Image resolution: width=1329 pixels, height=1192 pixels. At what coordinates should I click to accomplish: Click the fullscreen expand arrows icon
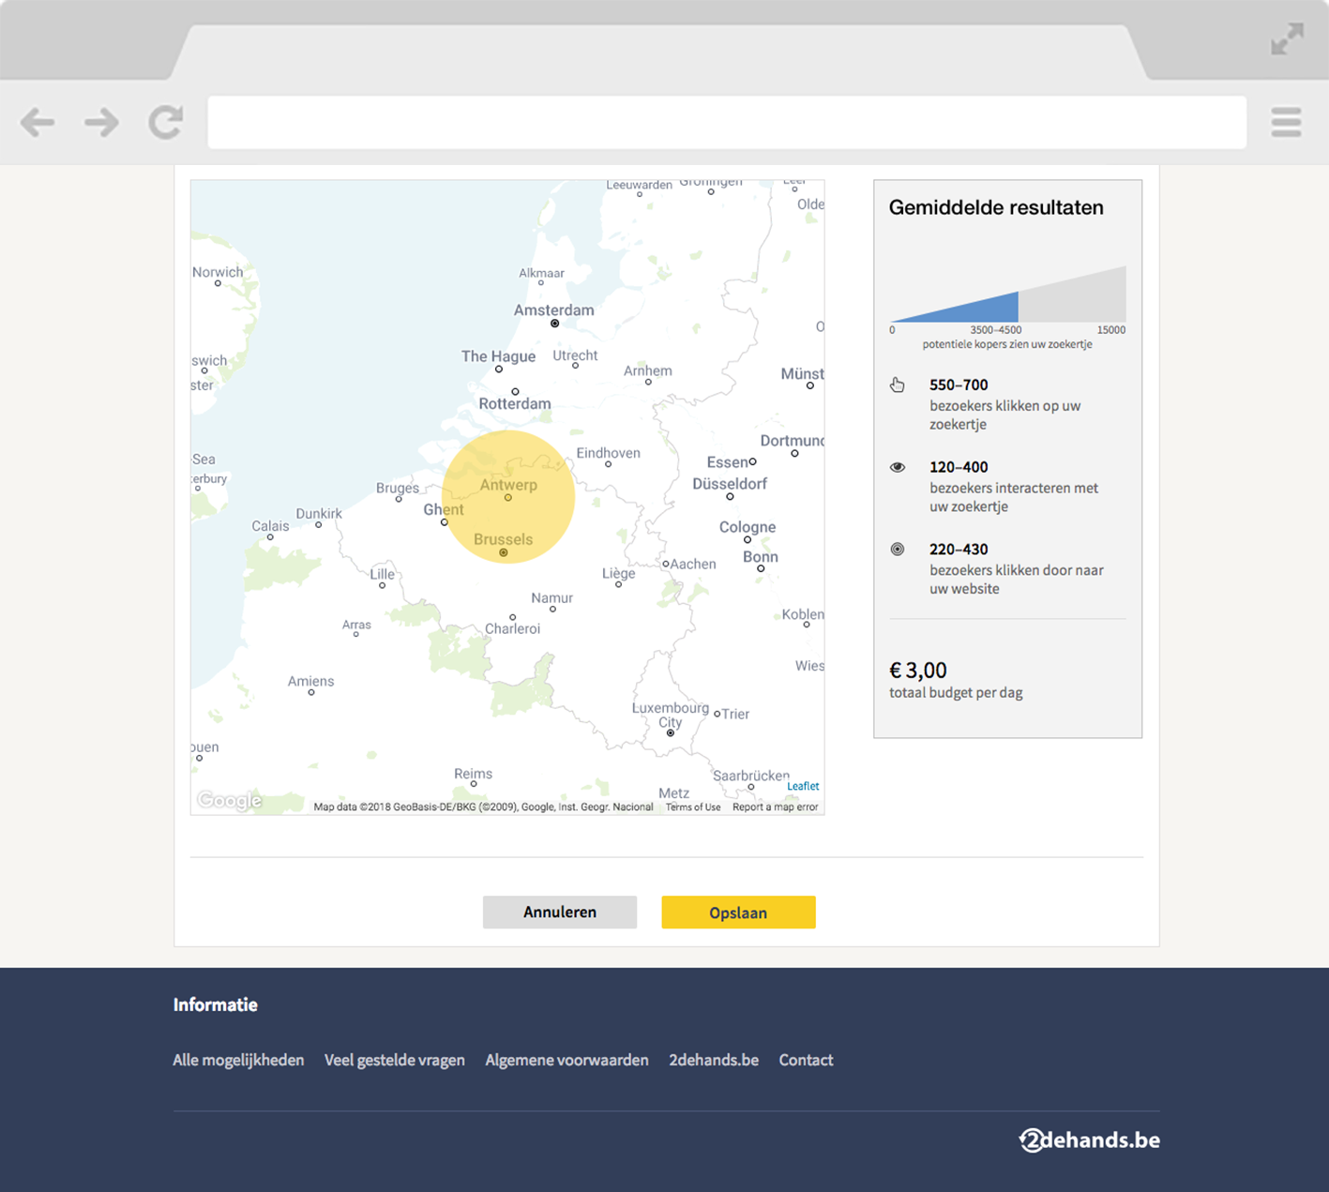[1287, 39]
